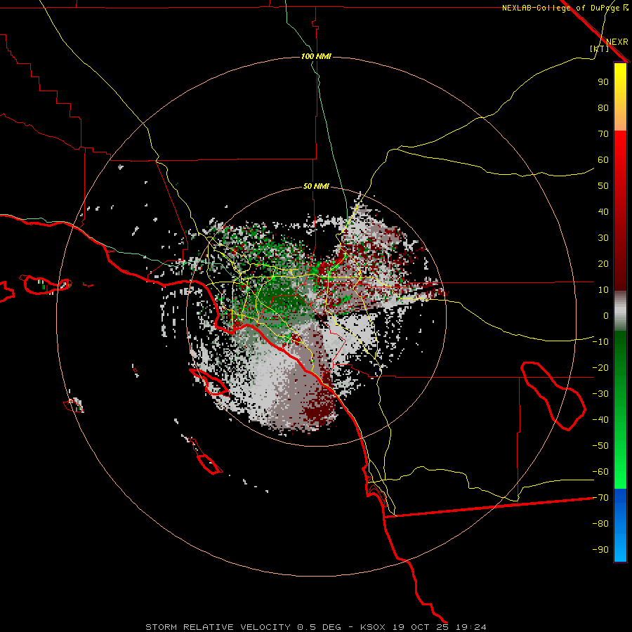
Task: Select the "-50" value on velocity scale
Action: [x=600, y=446]
